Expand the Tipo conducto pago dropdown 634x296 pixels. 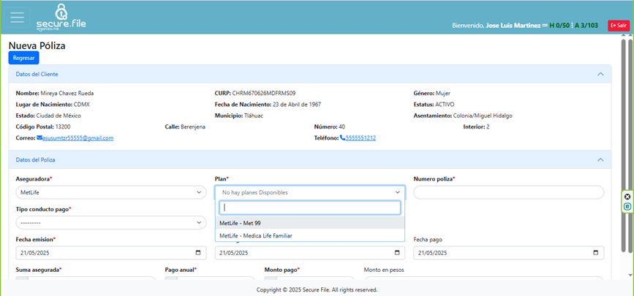point(110,222)
